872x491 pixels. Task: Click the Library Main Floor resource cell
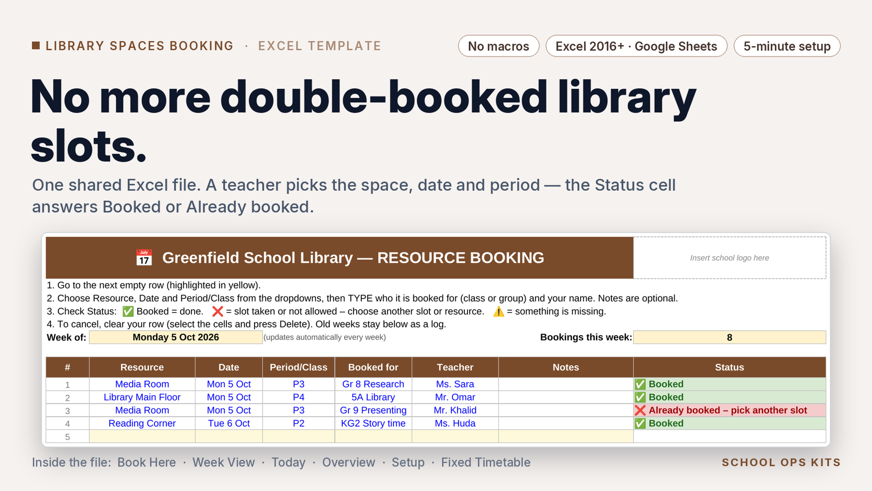point(142,397)
